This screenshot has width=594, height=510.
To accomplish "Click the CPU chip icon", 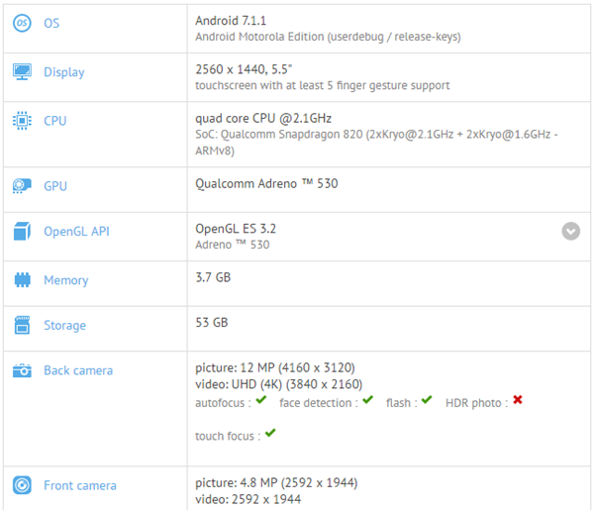I will 22,121.
